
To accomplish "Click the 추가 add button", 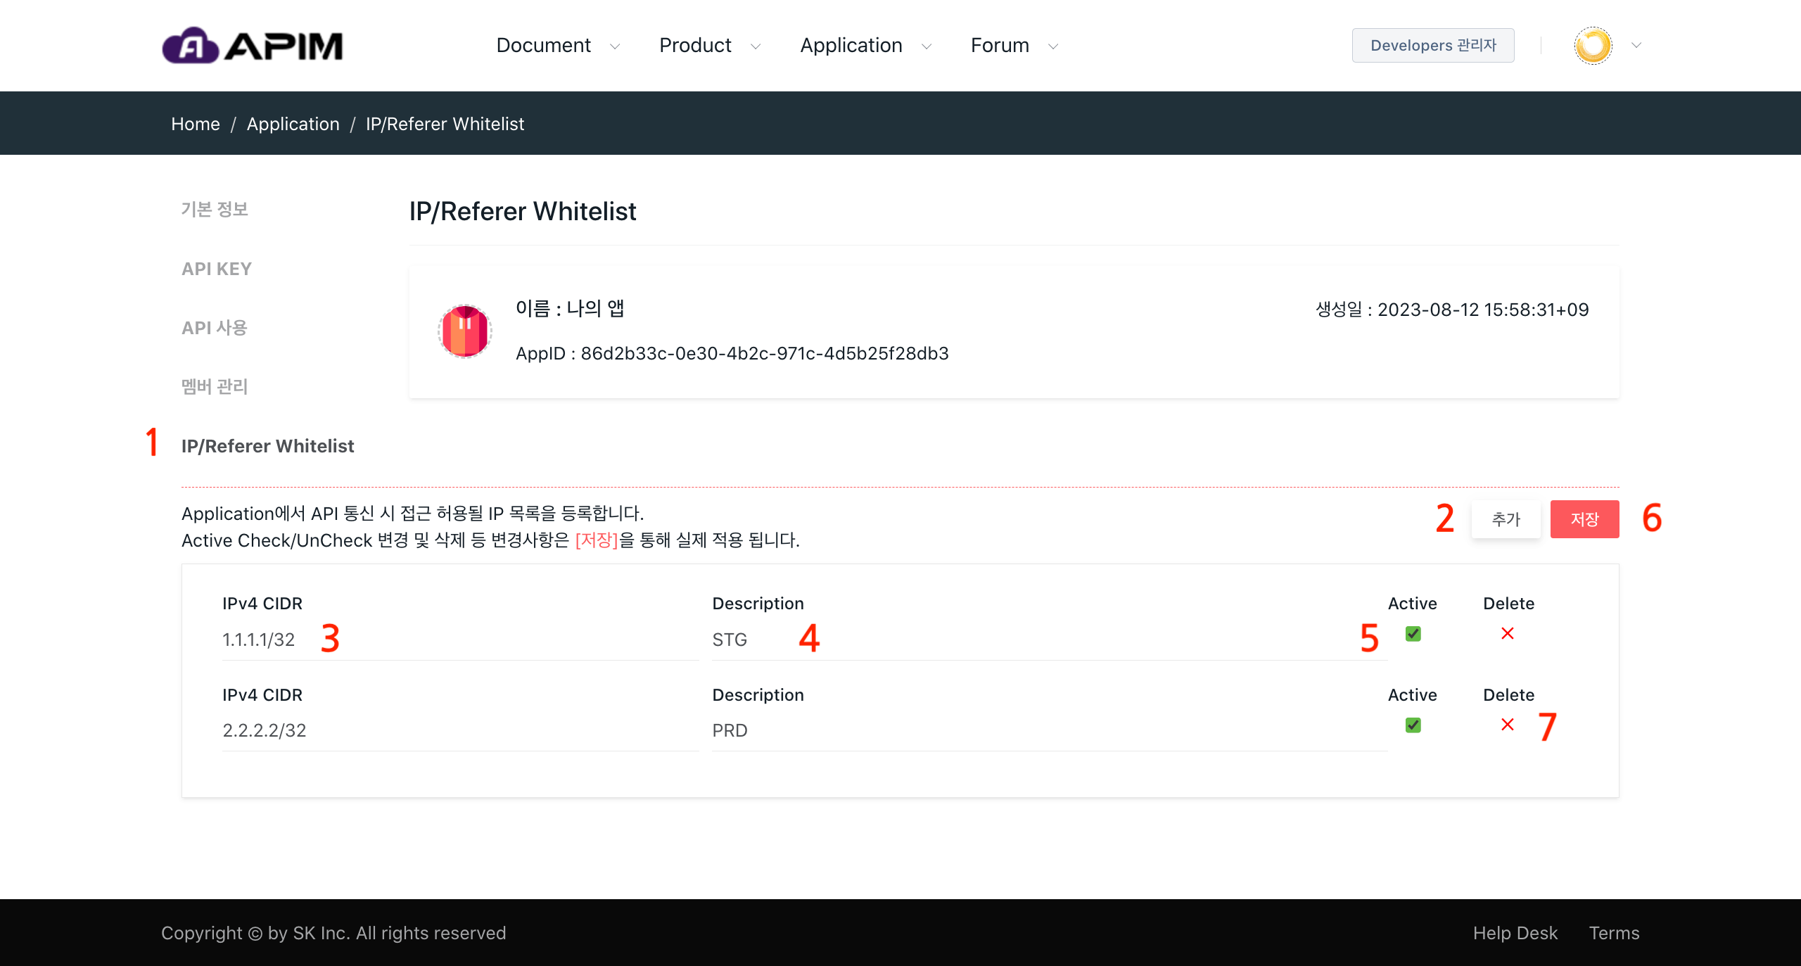I will coord(1506,519).
